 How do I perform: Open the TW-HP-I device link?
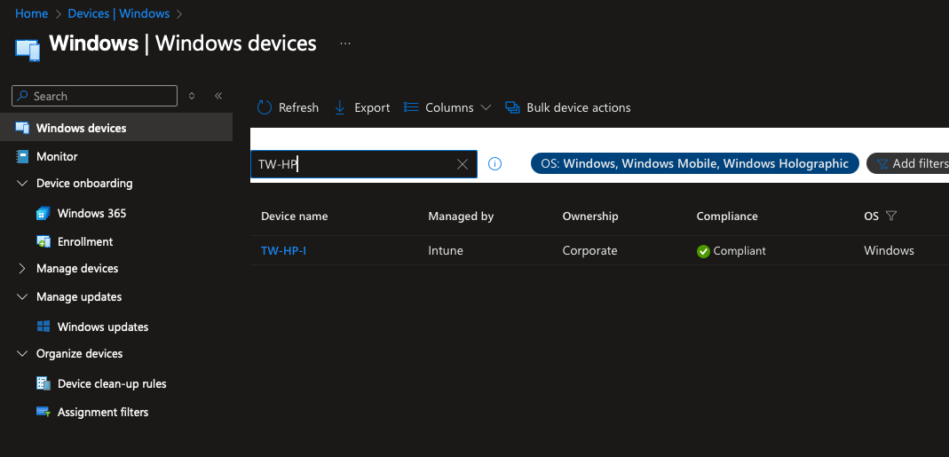pos(283,250)
